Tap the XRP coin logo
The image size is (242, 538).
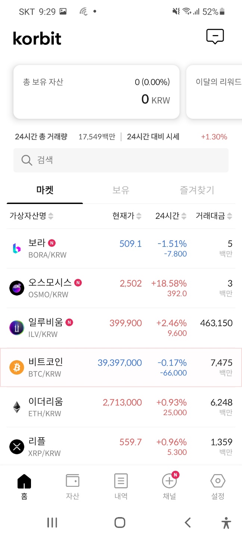(x=17, y=447)
